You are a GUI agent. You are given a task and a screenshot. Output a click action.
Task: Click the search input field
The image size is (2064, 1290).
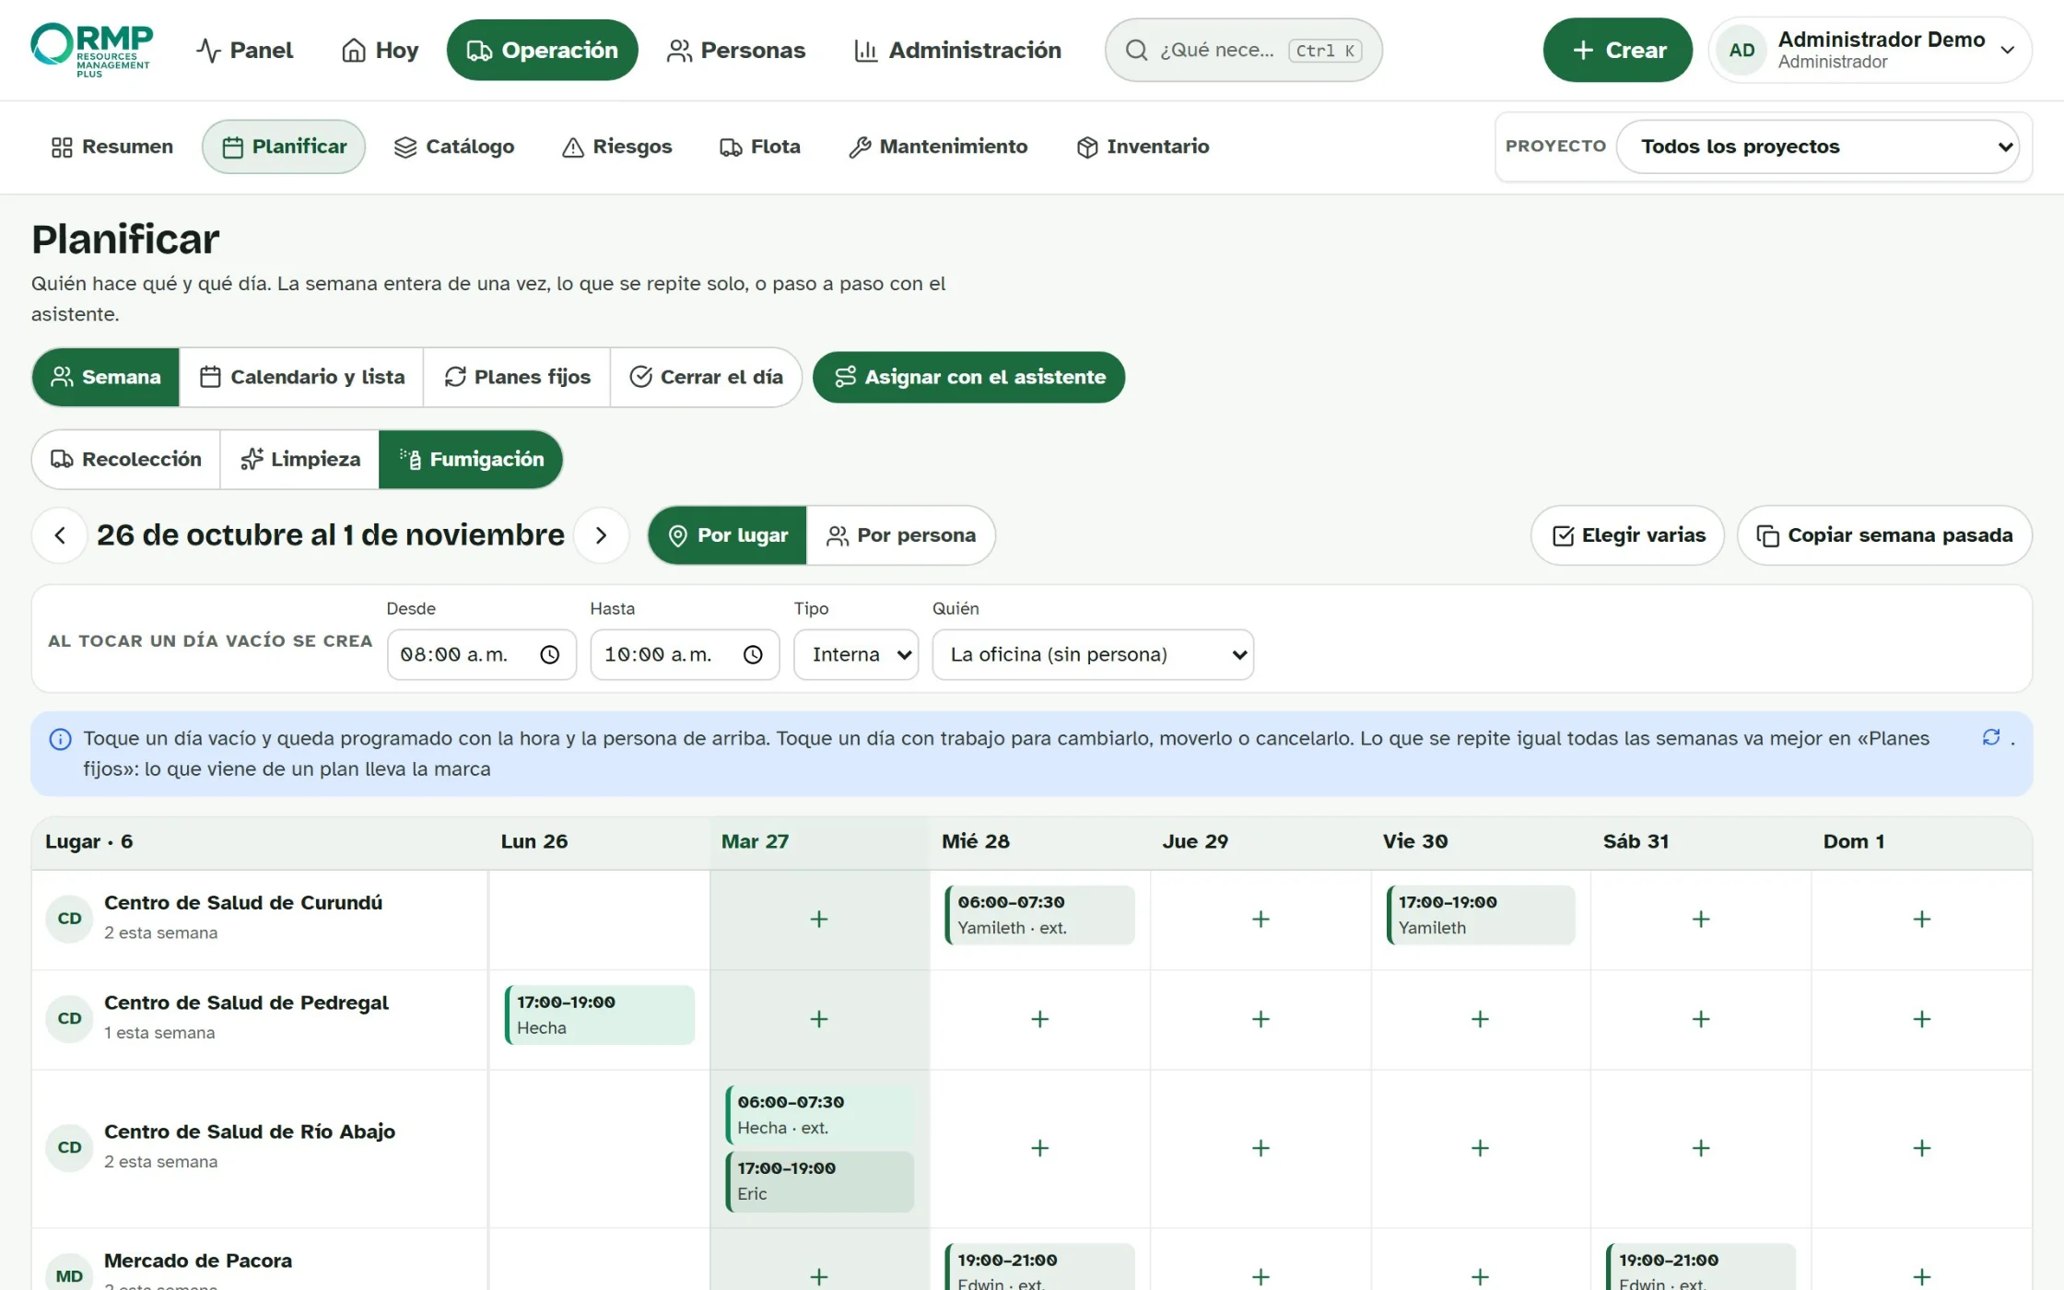(x=1243, y=50)
